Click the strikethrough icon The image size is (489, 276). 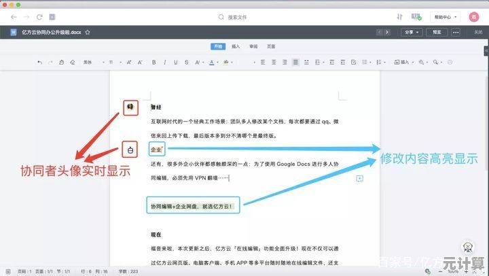[187, 63]
